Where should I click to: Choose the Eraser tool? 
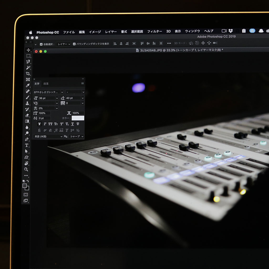(x=27, y=115)
